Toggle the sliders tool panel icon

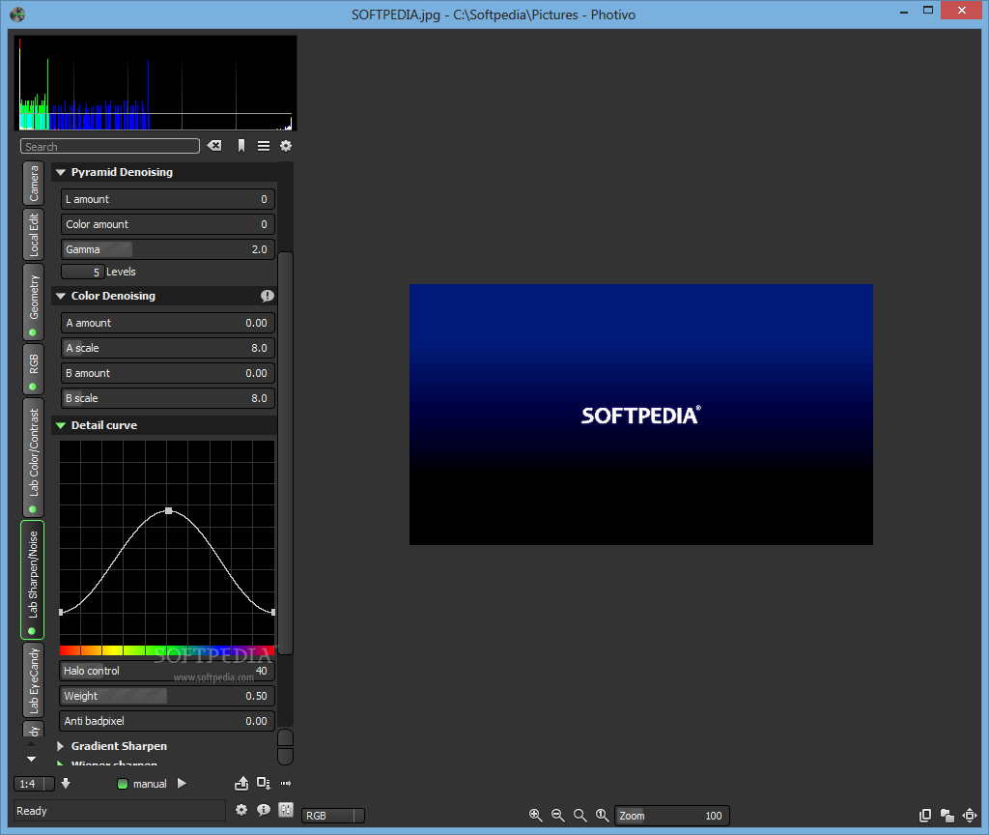[x=286, y=810]
